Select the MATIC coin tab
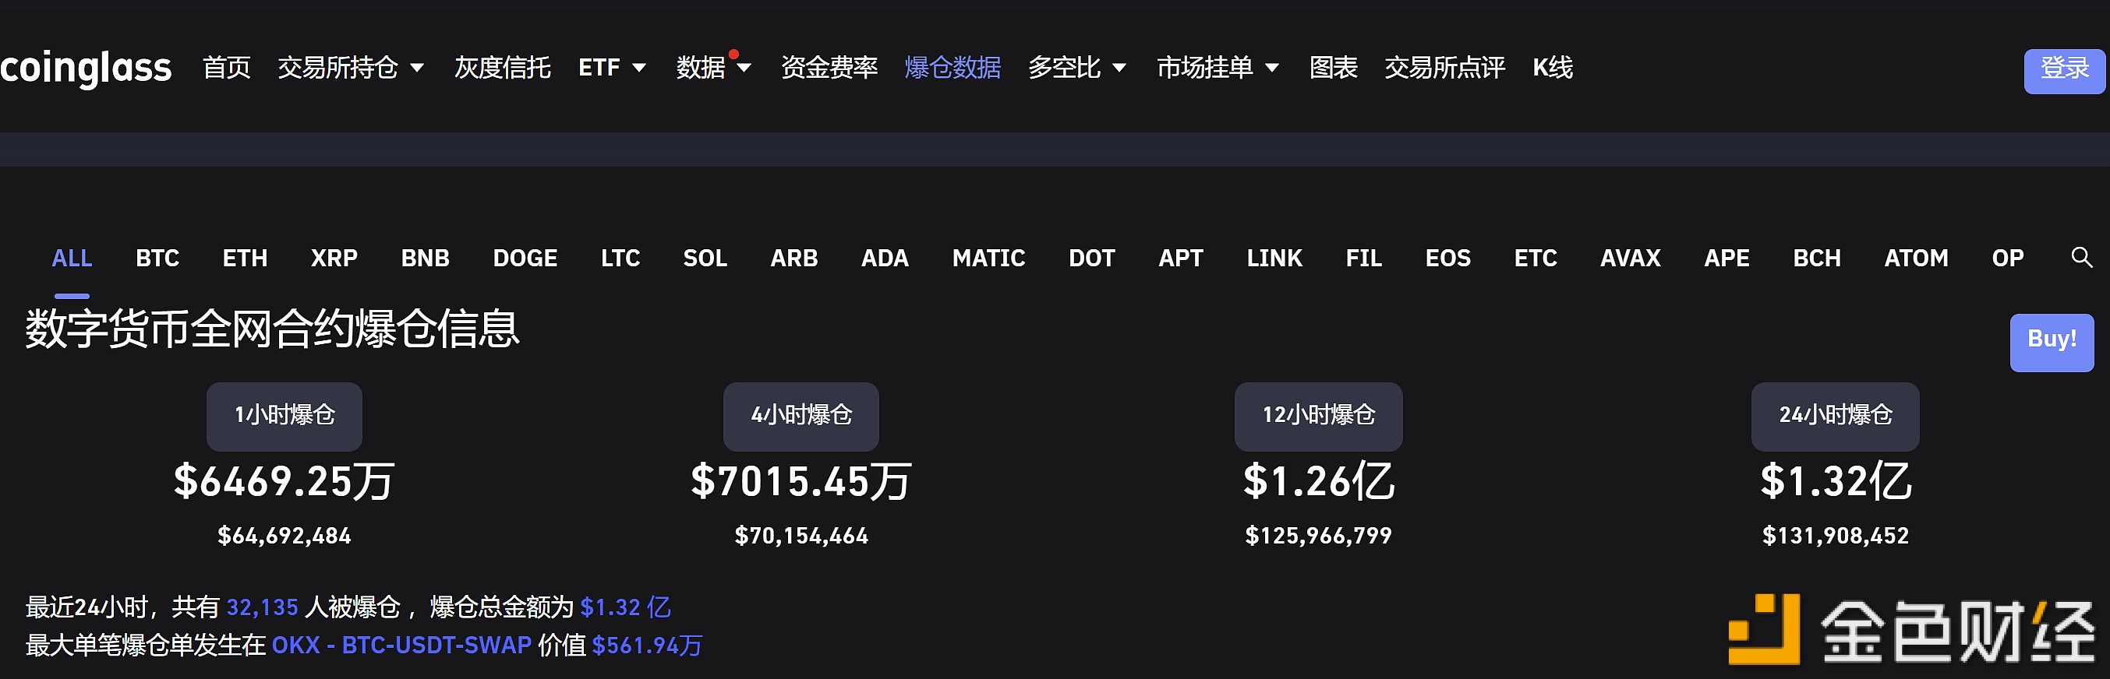2110x679 pixels. coord(988,259)
